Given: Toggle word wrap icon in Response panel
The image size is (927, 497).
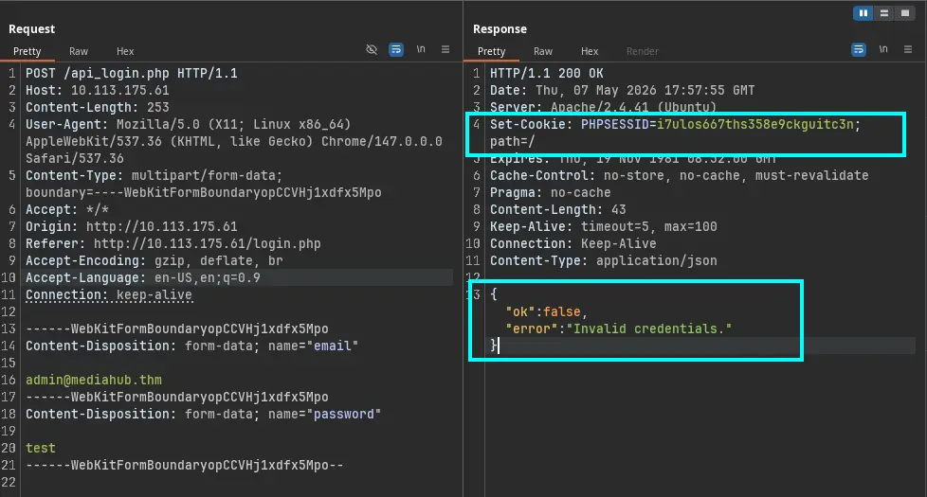Looking at the screenshot, I should click(859, 49).
